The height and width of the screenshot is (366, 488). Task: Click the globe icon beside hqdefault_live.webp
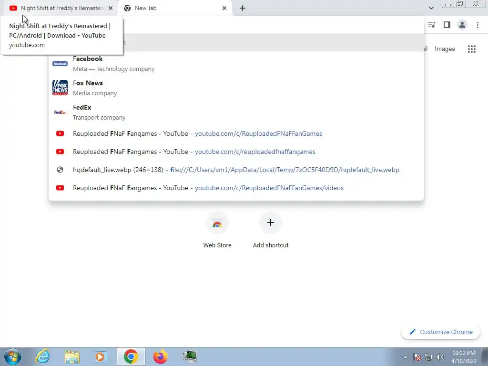point(60,170)
